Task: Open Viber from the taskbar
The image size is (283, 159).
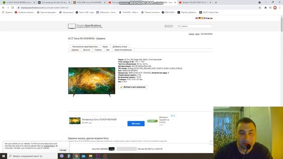Action: point(62,156)
